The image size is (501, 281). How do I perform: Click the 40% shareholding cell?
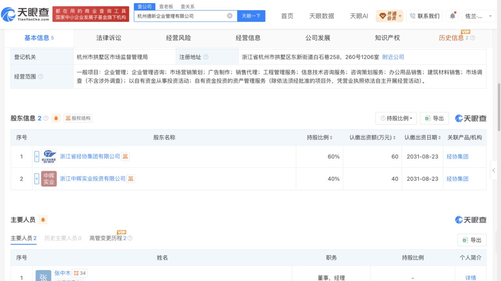pos(320,179)
